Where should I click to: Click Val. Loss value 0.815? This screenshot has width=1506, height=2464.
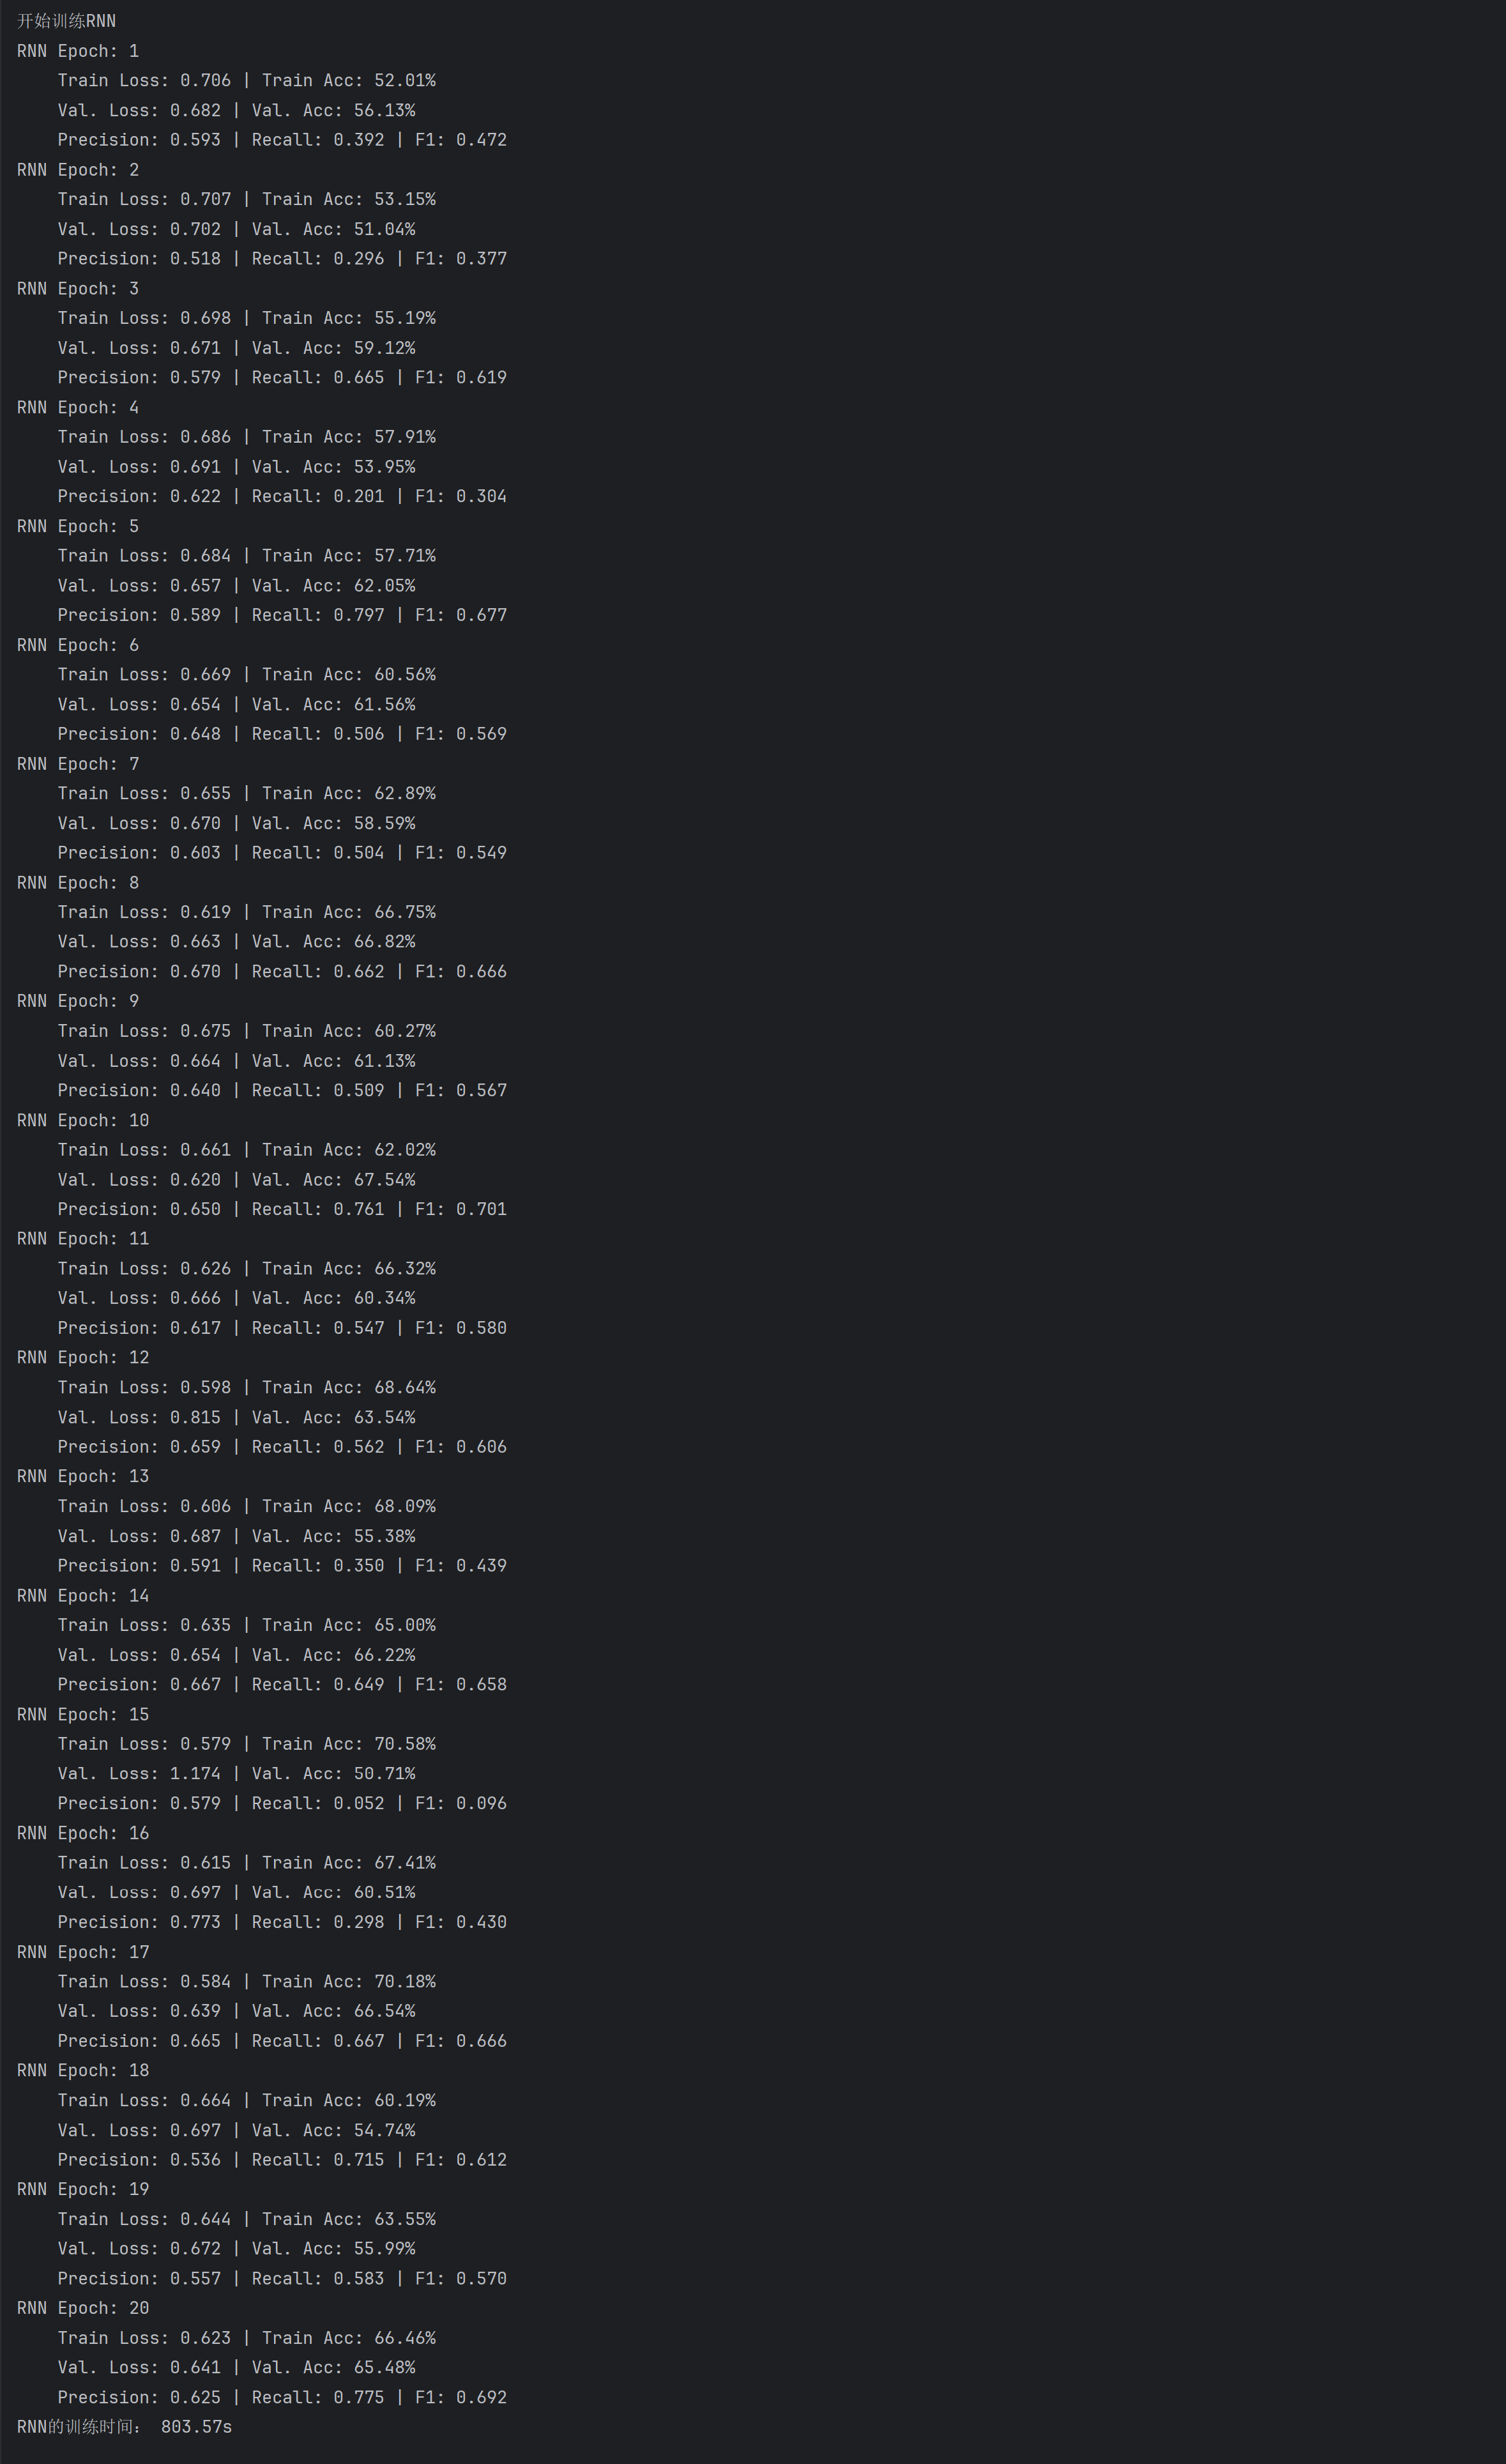click(195, 1417)
